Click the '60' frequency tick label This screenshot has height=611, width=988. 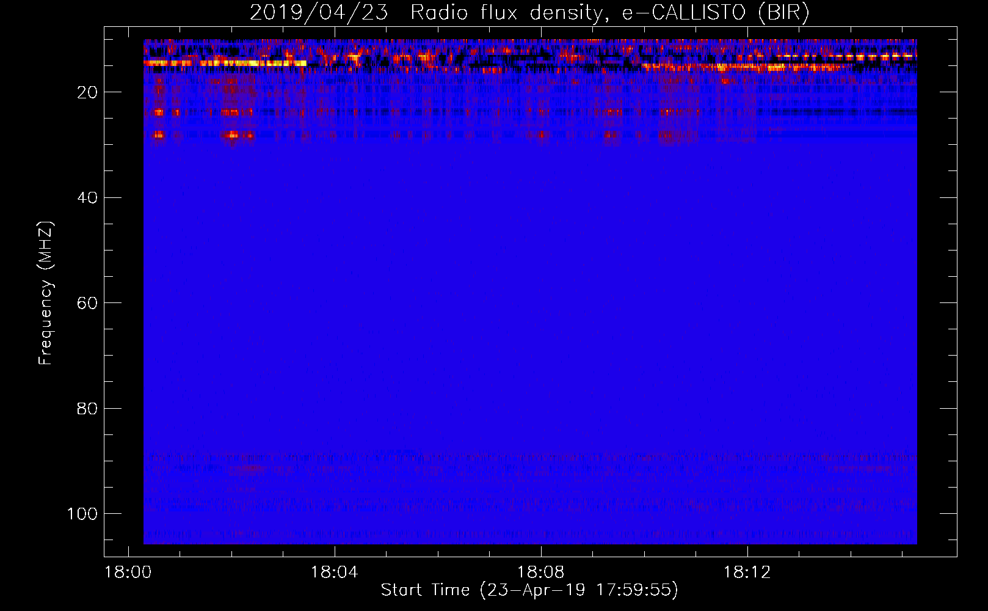87,303
